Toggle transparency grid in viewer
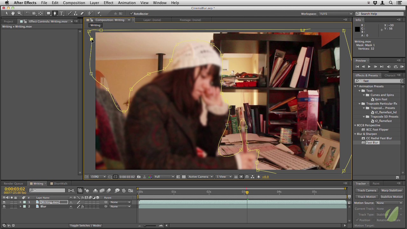 click(184, 177)
